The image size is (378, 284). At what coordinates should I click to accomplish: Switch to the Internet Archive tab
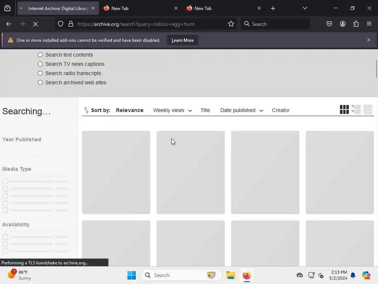(x=58, y=8)
